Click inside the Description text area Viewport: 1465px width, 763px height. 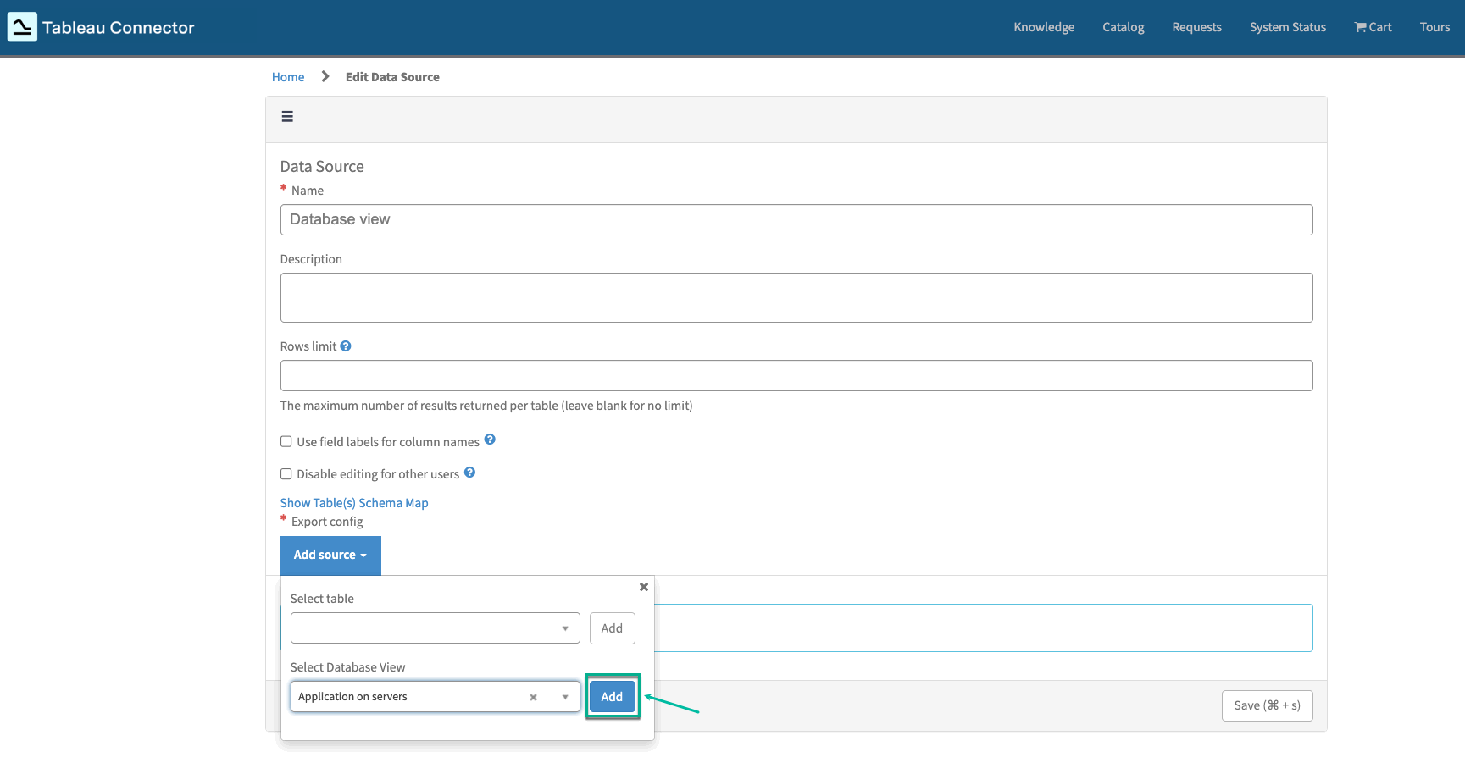click(x=796, y=297)
